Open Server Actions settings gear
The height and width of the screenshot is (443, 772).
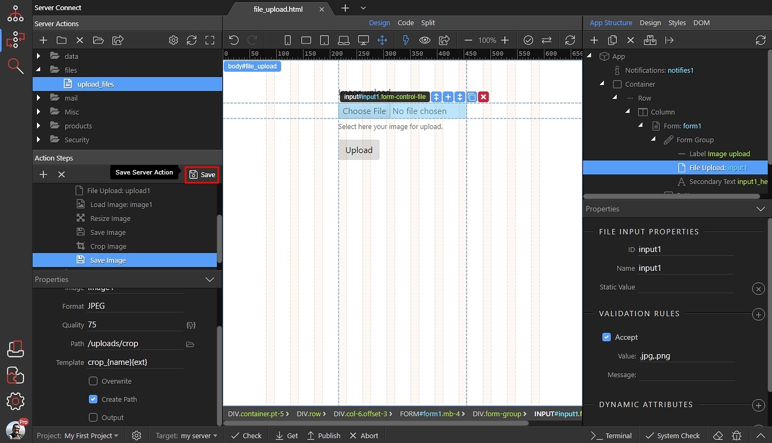pos(173,40)
